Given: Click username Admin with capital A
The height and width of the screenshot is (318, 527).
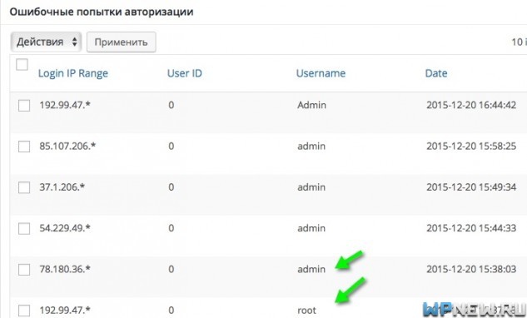Looking at the screenshot, I should tap(311, 105).
